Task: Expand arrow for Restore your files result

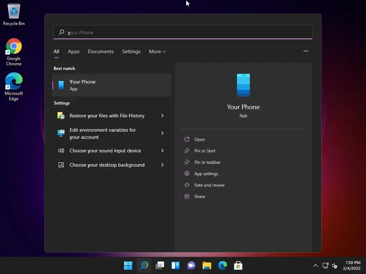Action: click(x=163, y=116)
